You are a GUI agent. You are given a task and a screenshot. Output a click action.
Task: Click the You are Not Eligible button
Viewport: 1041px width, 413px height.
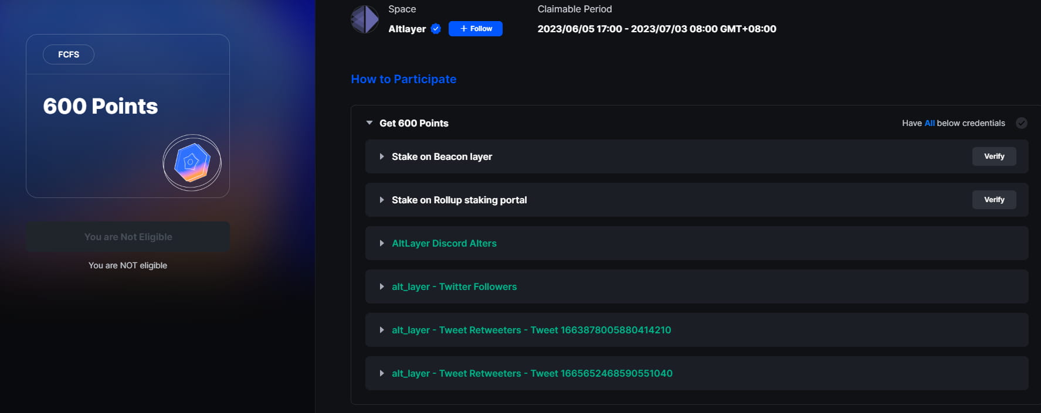pos(128,237)
